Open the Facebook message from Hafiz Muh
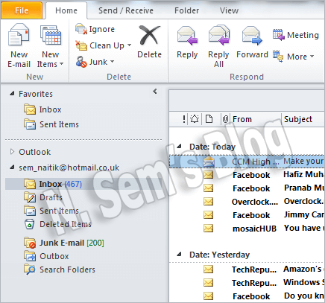Image resolution: width=325 pixels, height=303 pixels. coord(247,175)
